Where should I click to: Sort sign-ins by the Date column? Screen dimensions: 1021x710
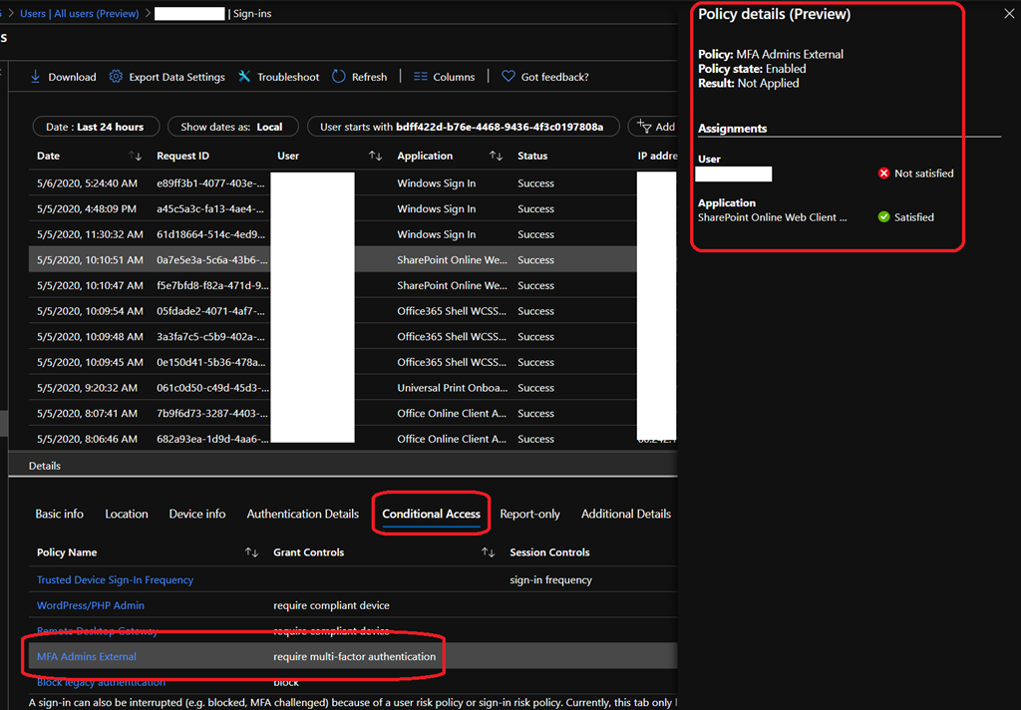pyautogui.click(x=136, y=157)
